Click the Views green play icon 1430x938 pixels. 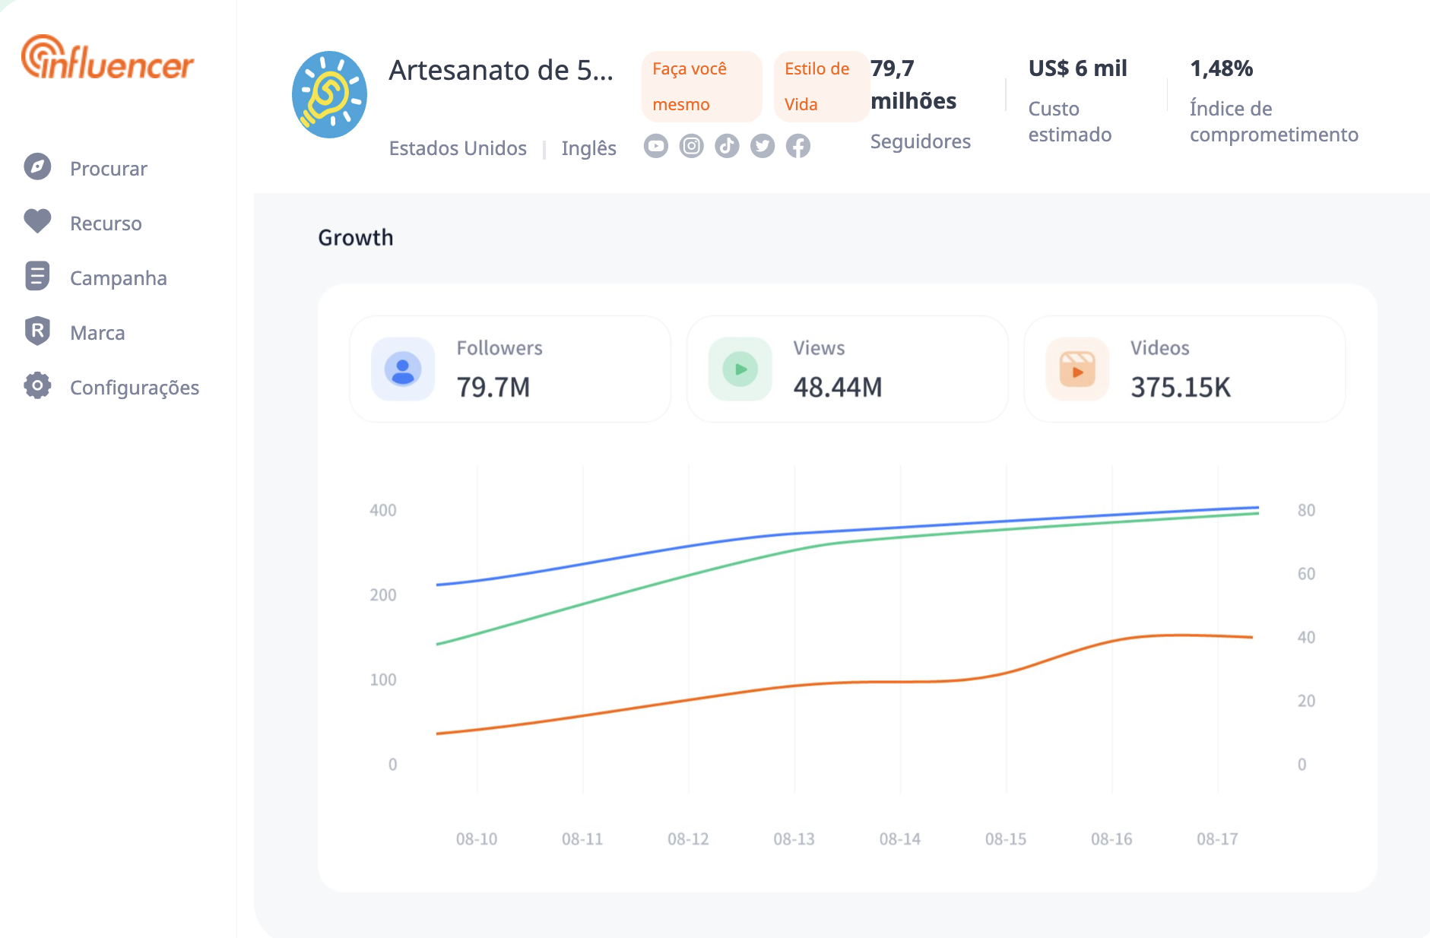740,369
